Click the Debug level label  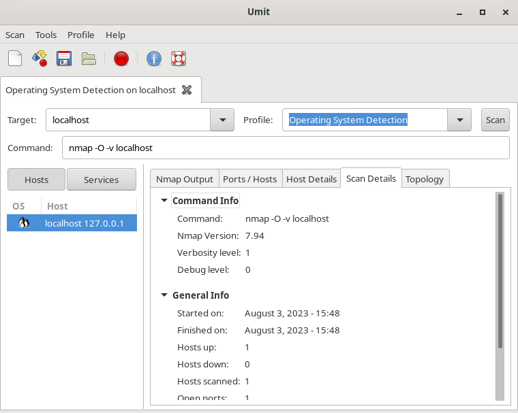(203, 270)
